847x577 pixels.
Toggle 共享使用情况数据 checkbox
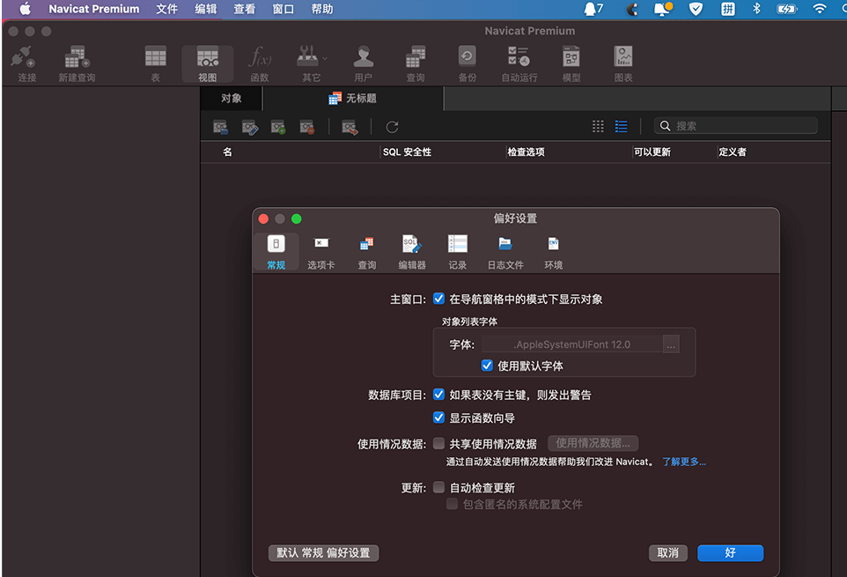coord(439,444)
